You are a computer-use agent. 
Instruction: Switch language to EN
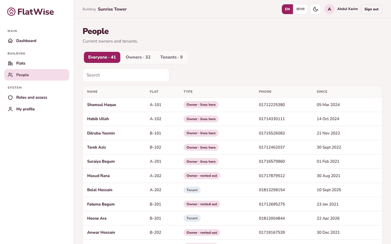(x=287, y=9)
